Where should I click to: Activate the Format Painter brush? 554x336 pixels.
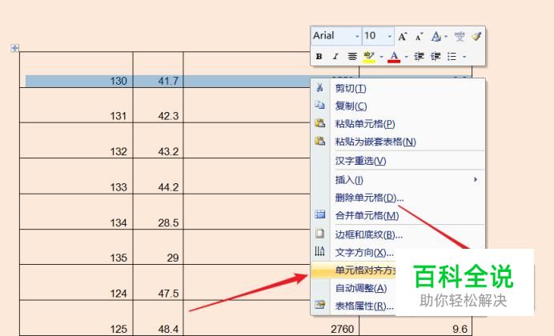476,36
